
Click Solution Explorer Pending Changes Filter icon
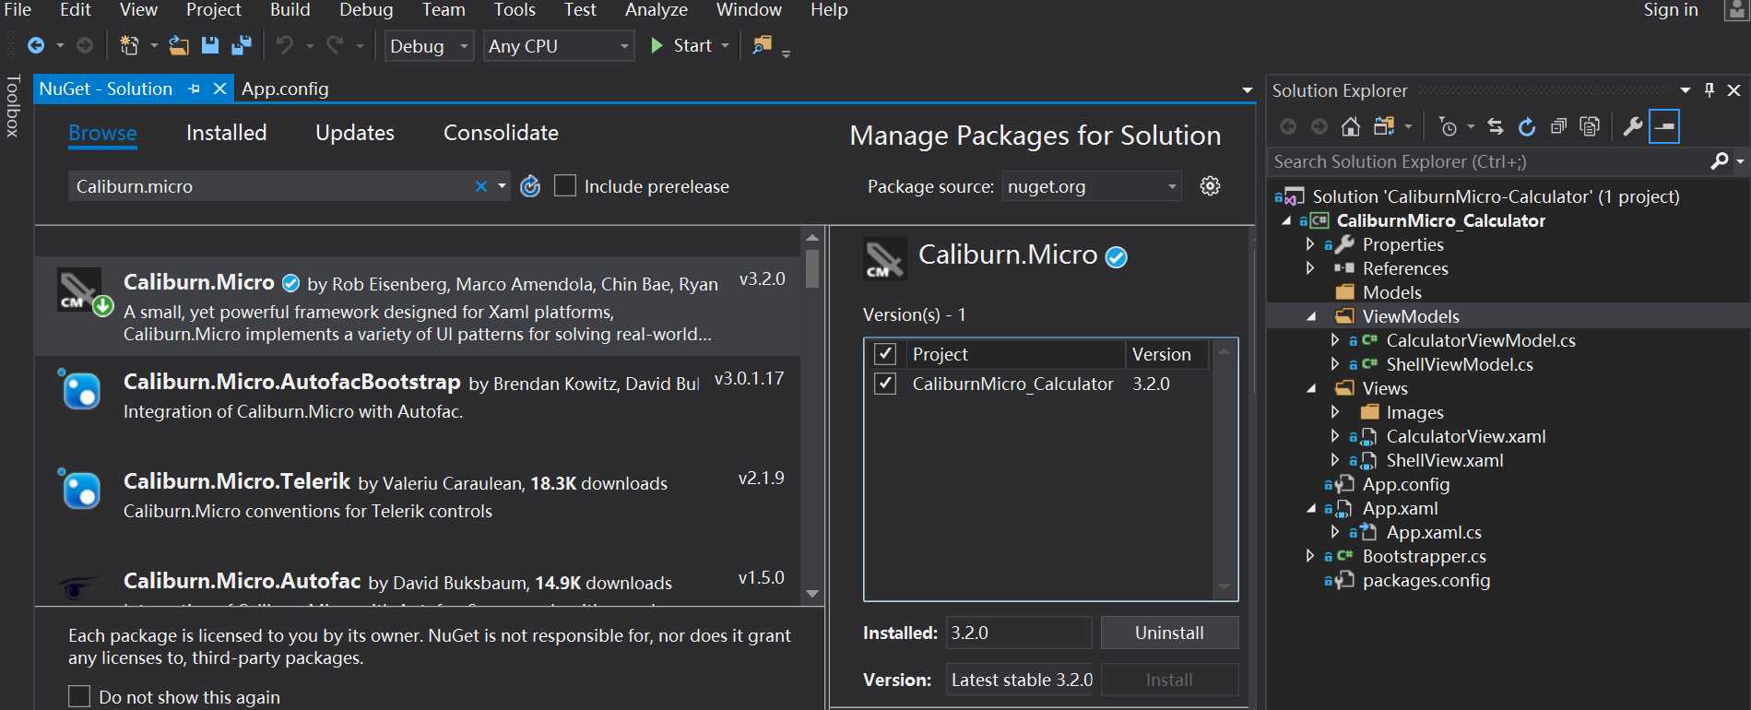coord(1449,126)
